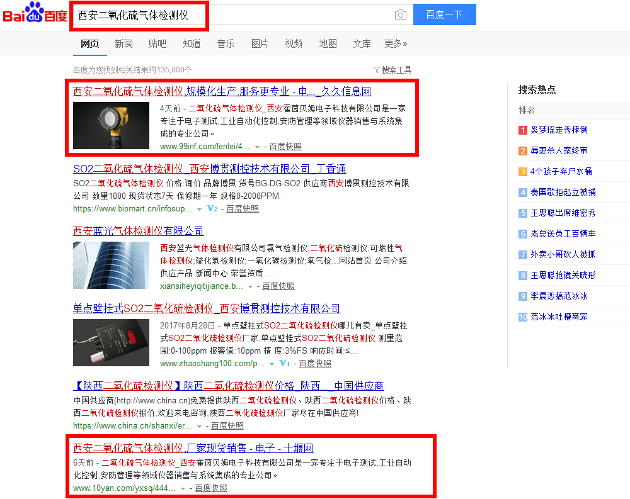The height and width of the screenshot is (499, 630).
Task: Click the 百度一下 search button
Action: (x=444, y=14)
